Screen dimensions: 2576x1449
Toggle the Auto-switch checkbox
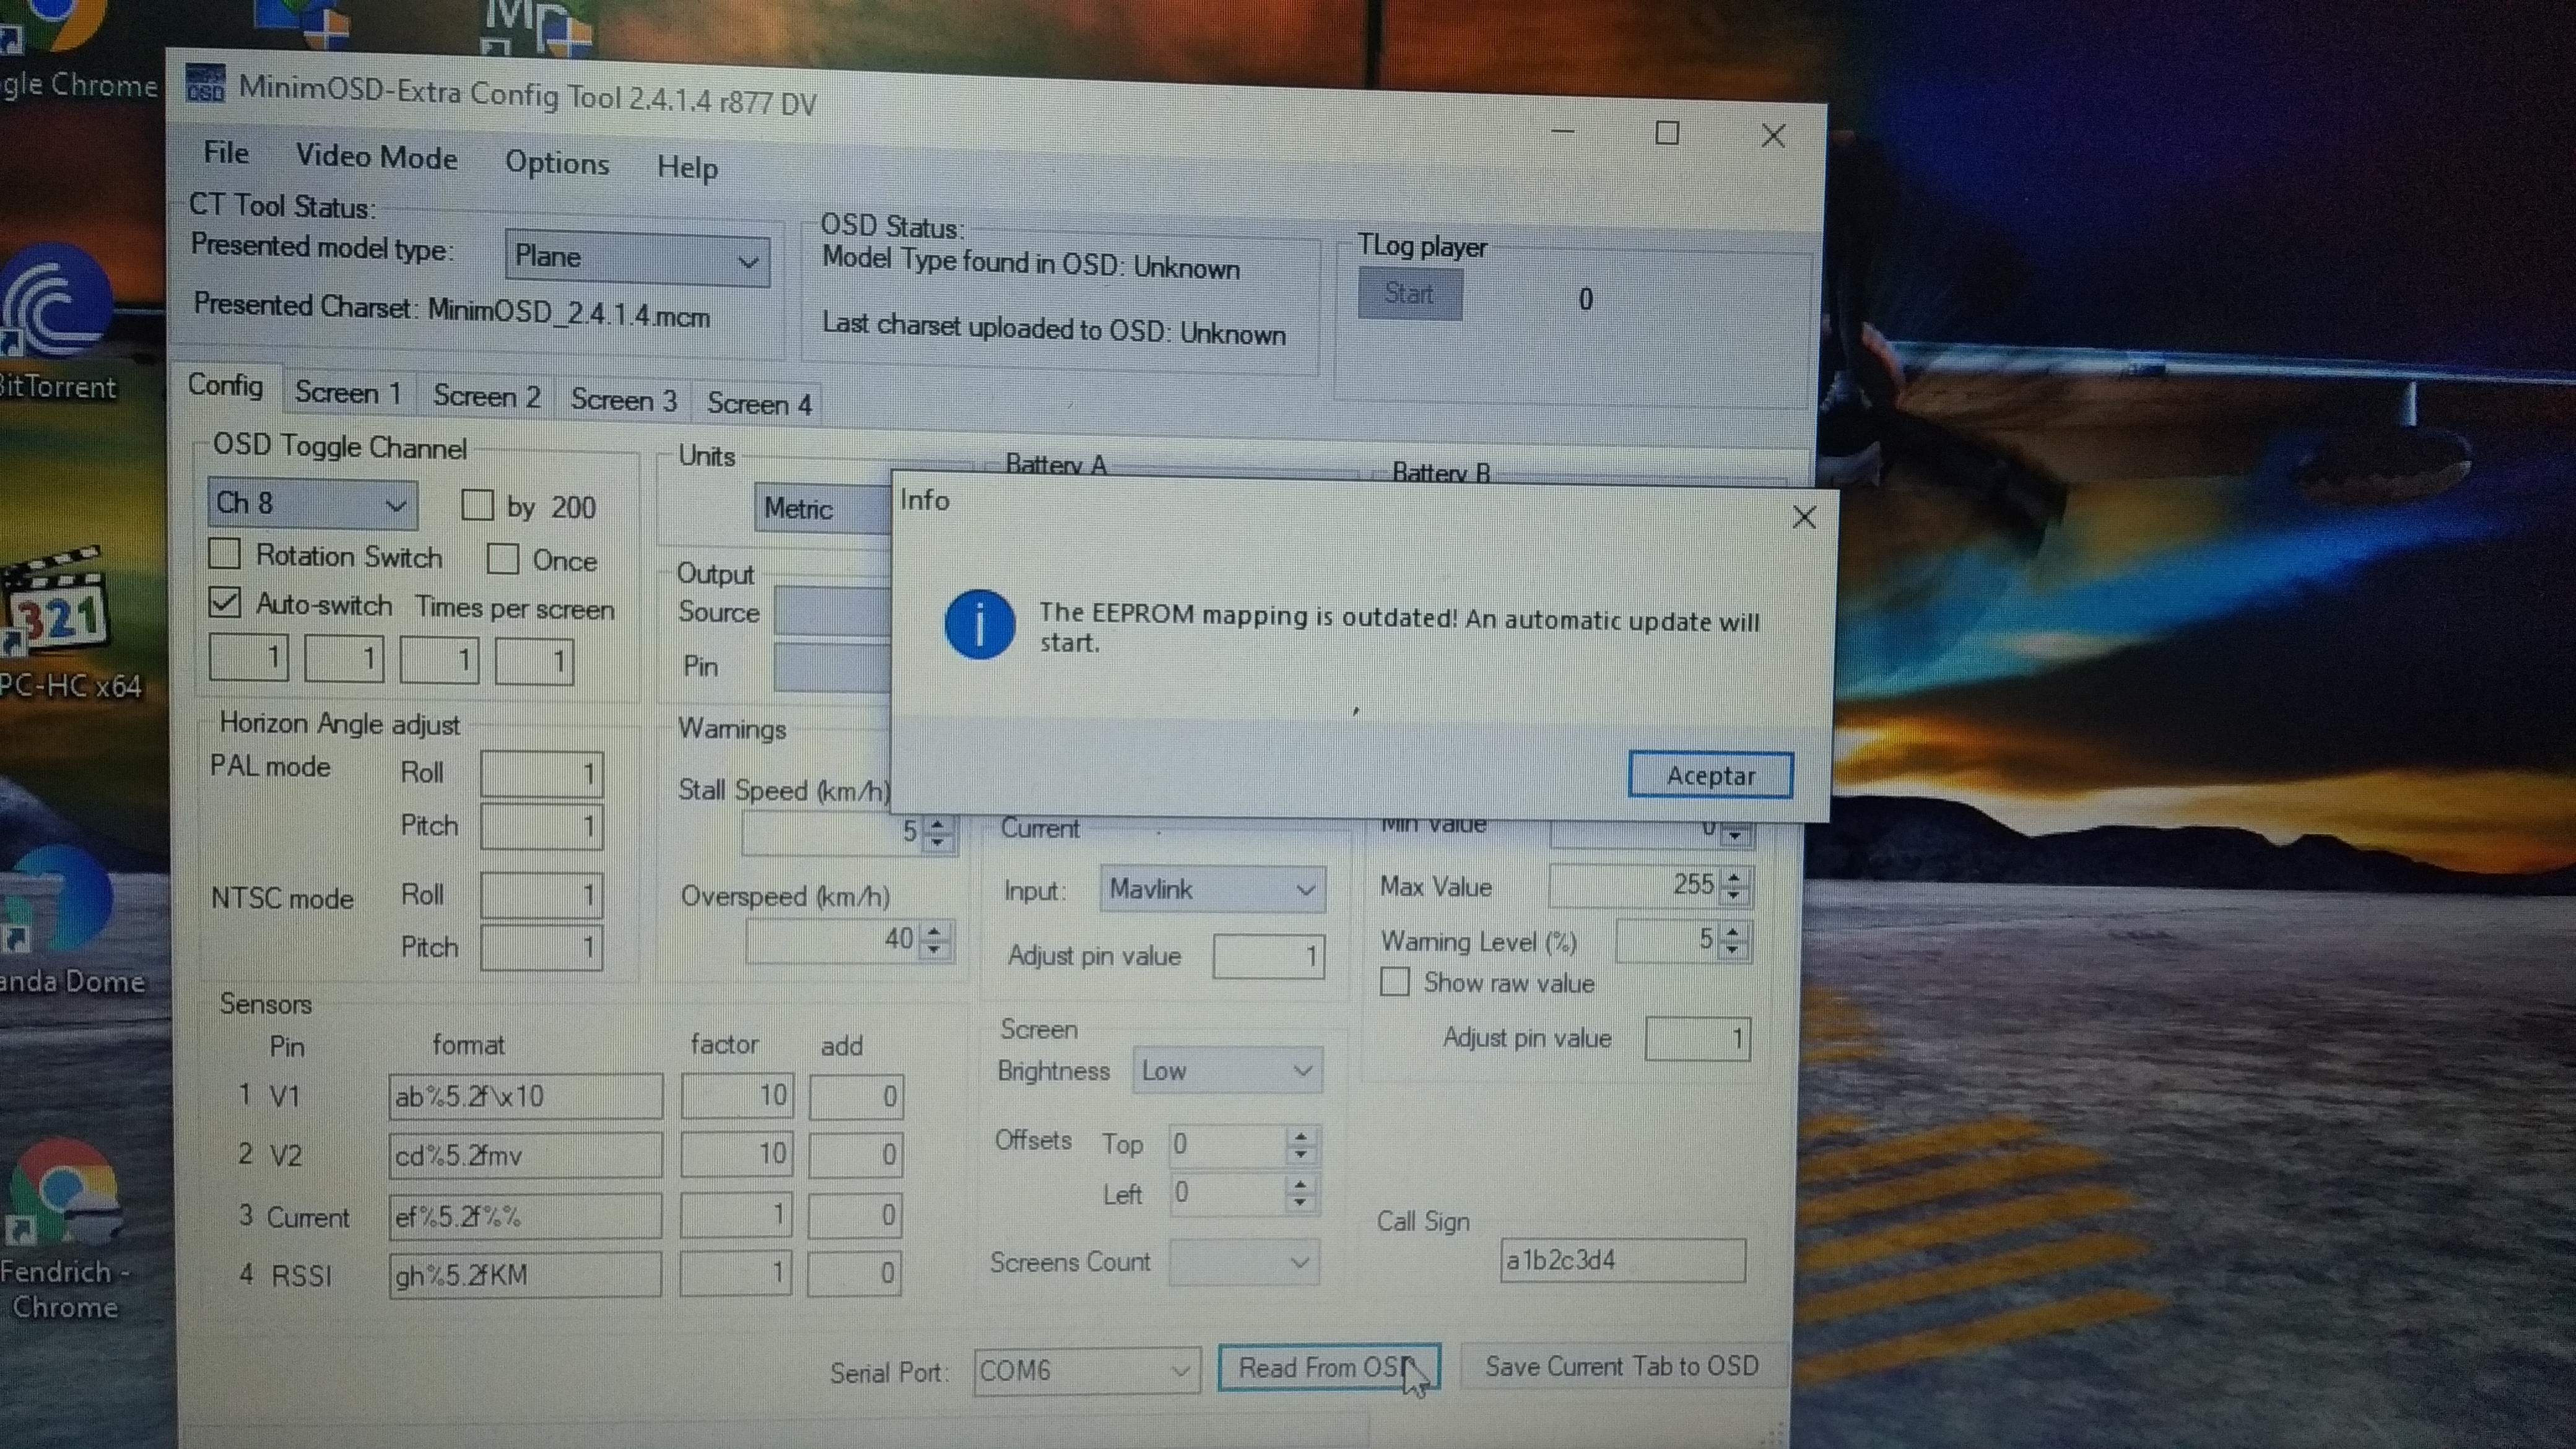225,602
